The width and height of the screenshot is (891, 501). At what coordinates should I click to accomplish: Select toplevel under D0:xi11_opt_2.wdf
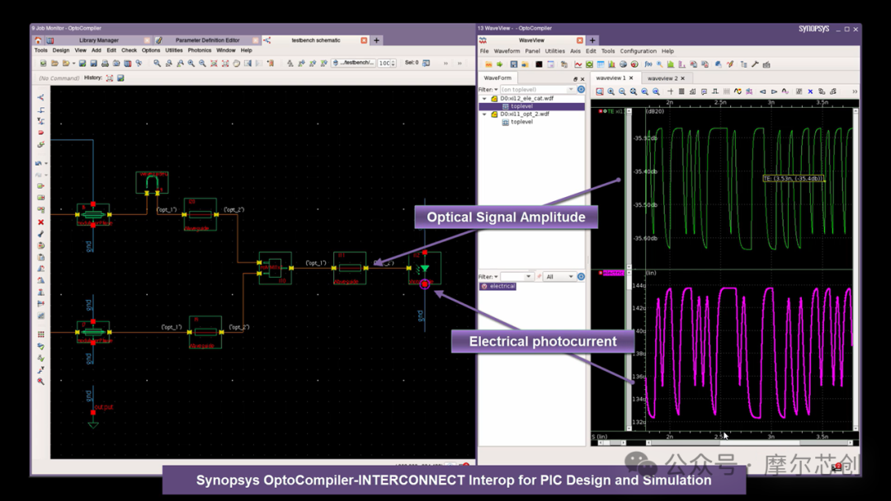tap(521, 122)
